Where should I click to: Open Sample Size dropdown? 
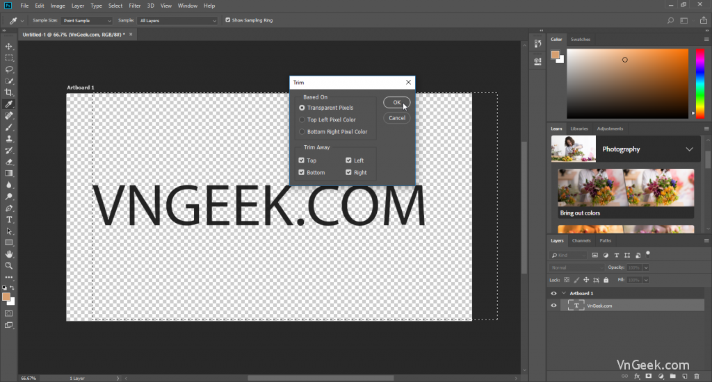point(86,20)
